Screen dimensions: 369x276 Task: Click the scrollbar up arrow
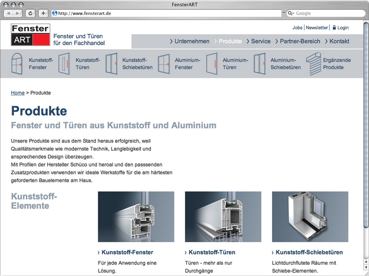(x=366, y=261)
